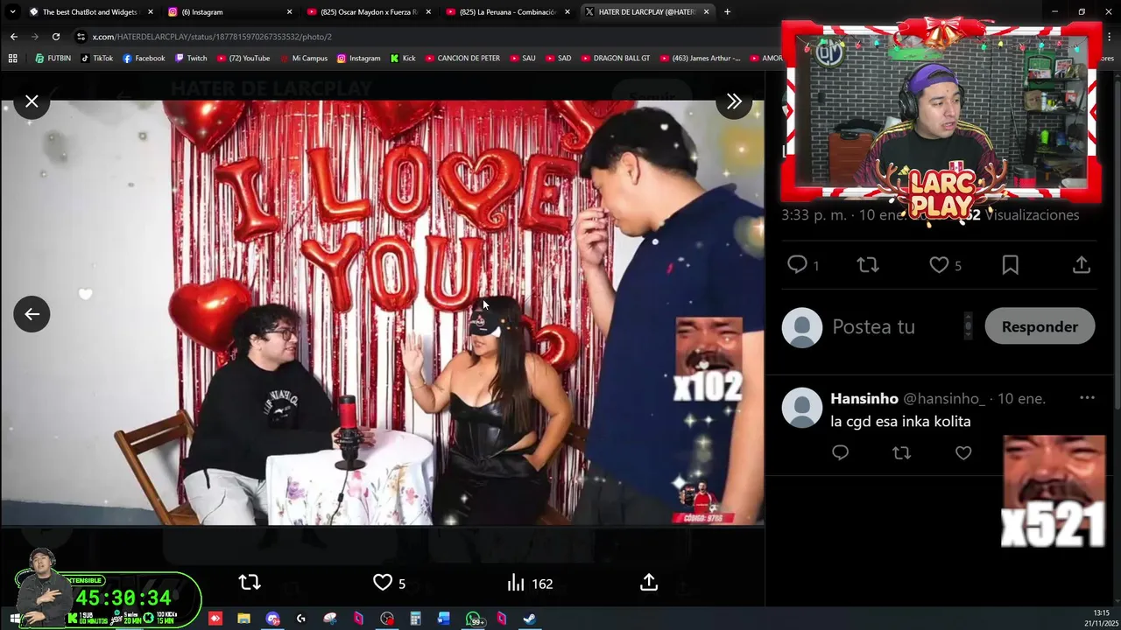
Task: Open Steam from the taskbar
Action: 530,619
